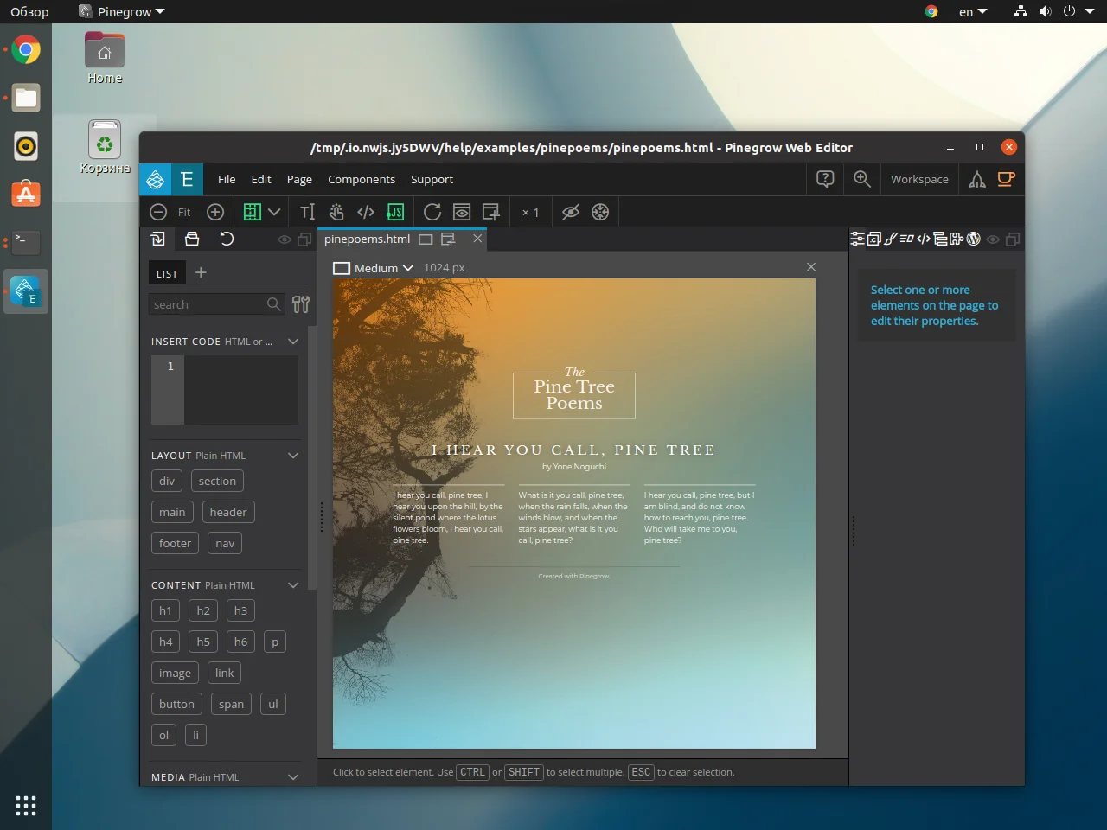Toggle the crossed-out eye visibility icon
The height and width of the screenshot is (830, 1107).
tap(570, 212)
